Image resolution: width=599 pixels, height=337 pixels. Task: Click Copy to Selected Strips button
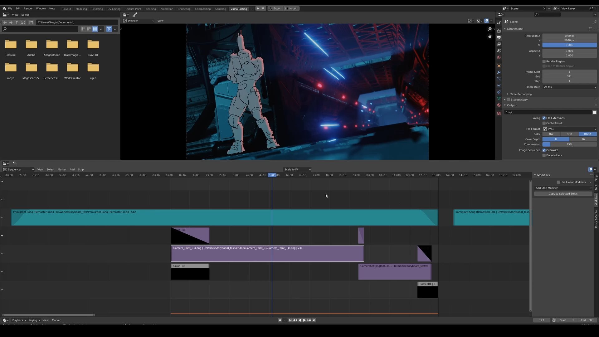point(563,194)
